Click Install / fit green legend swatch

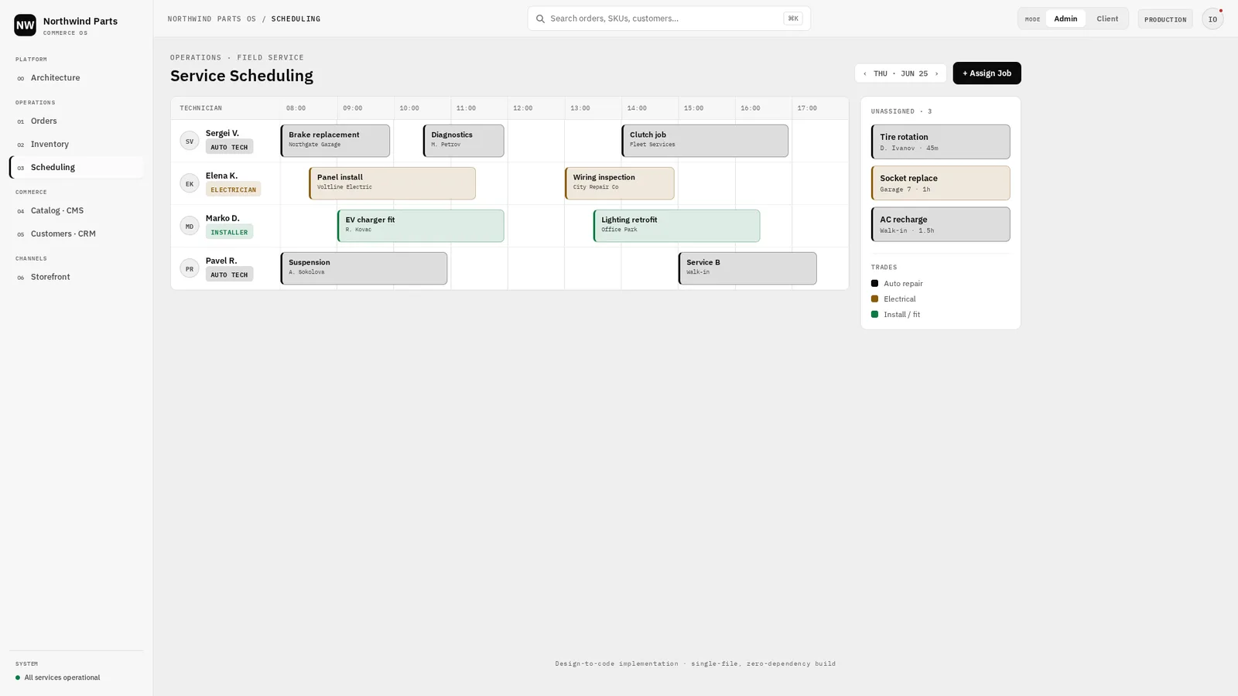(874, 315)
